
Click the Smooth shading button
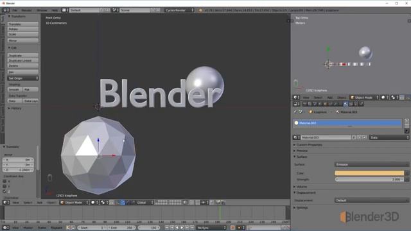15,90
